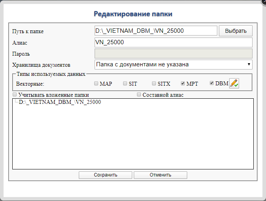Close the dialog with the corner X button
Viewport: 266px width, 201px height.
pyautogui.click(x=264, y=1)
